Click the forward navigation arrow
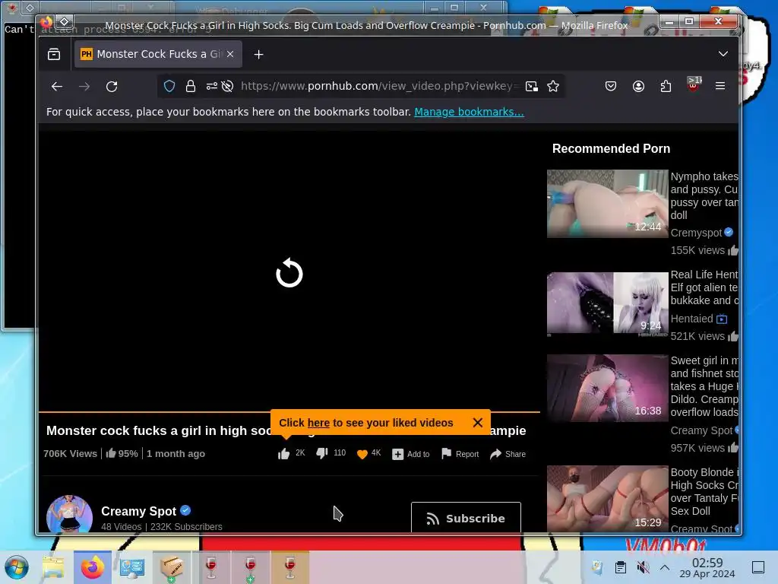The image size is (778, 584). [84, 87]
